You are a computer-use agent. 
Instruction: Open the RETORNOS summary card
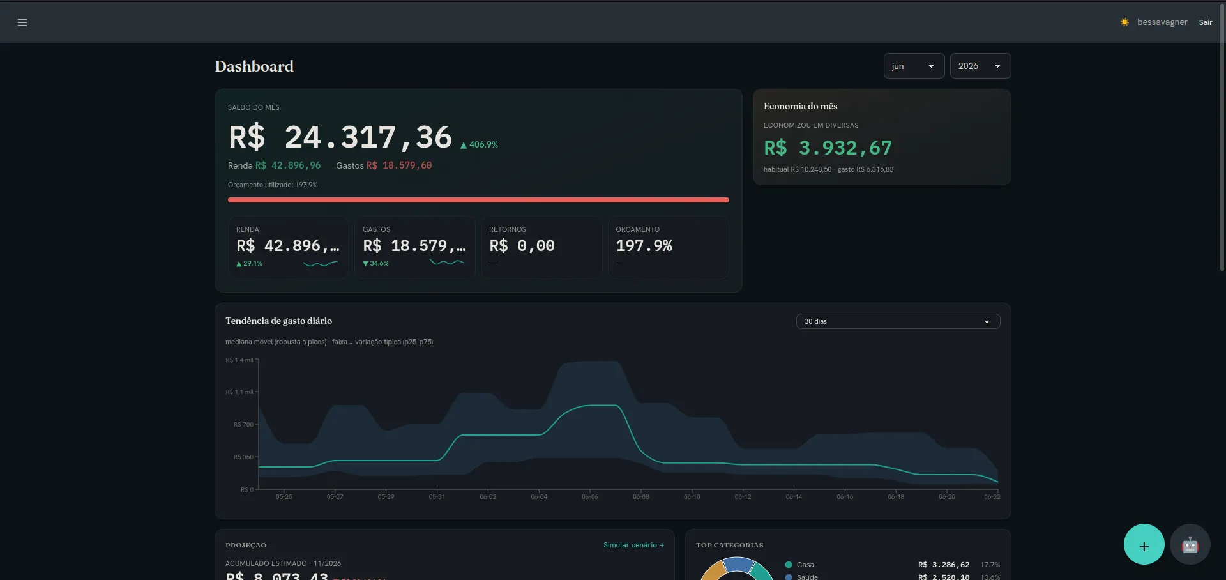(x=541, y=247)
